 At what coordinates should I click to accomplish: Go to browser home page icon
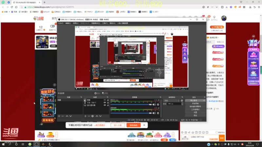16,7
